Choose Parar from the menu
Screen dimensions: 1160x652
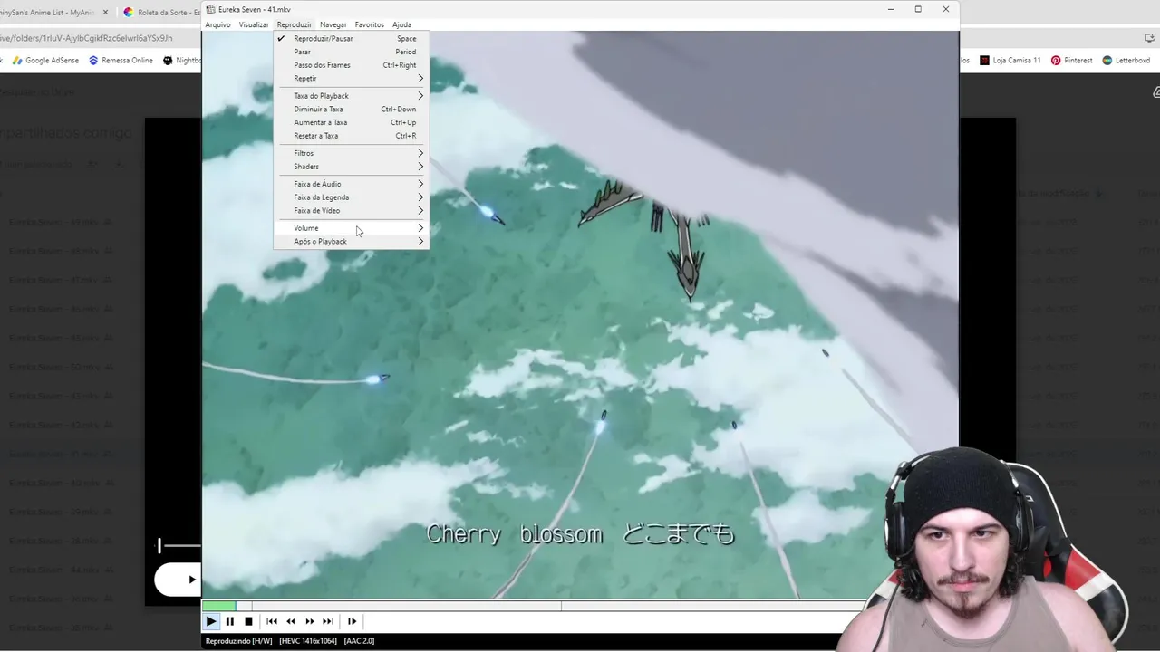[352, 52]
